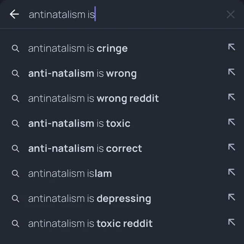Tap arrow icon for "toxic reddit" suggestion

pos(231,222)
